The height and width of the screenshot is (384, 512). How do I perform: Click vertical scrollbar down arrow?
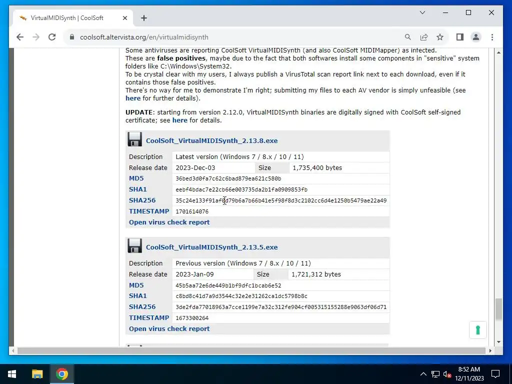point(498,342)
